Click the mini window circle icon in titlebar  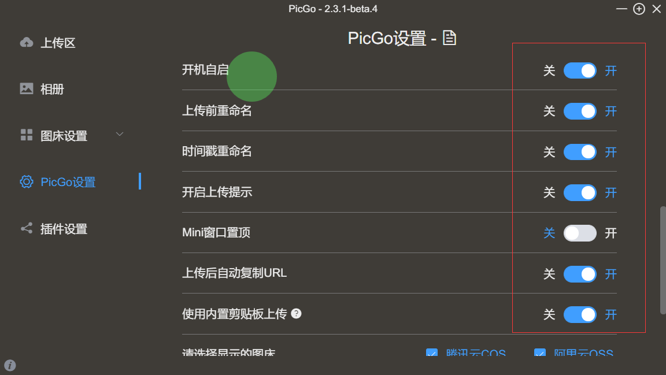coord(639,9)
